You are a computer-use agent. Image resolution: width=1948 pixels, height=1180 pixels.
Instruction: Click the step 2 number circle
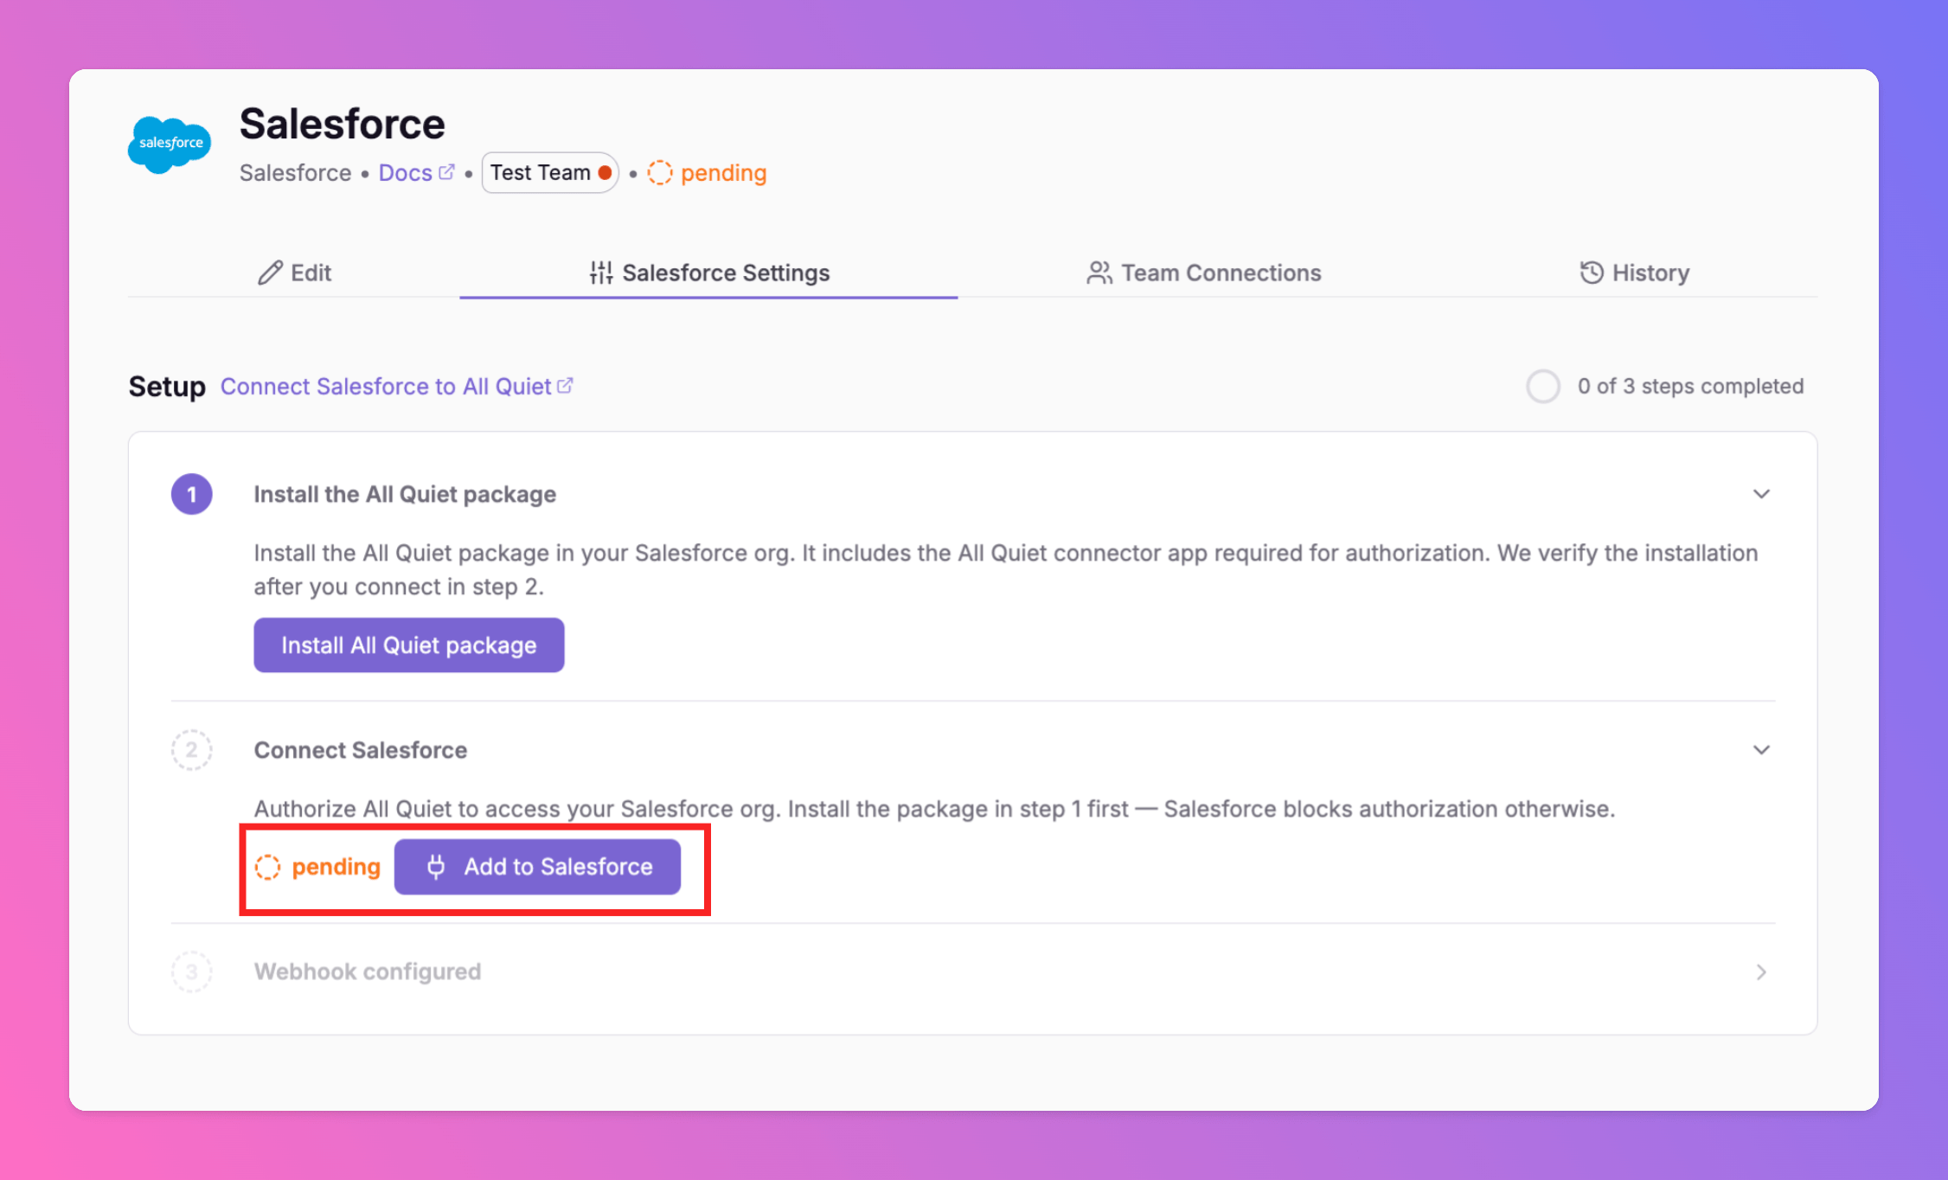click(192, 750)
